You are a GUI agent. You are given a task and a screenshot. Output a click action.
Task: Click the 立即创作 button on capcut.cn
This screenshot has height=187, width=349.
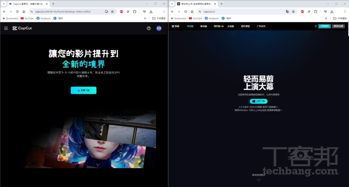coord(324,26)
